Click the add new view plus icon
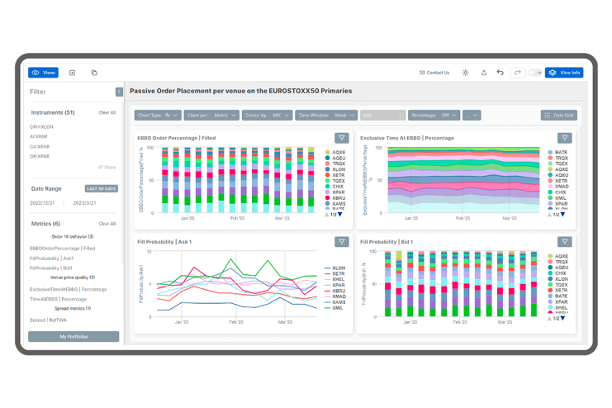This screenshot has height=408, width=612. pos(72,73)
